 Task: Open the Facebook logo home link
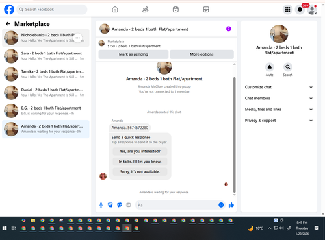pos(9,10)
